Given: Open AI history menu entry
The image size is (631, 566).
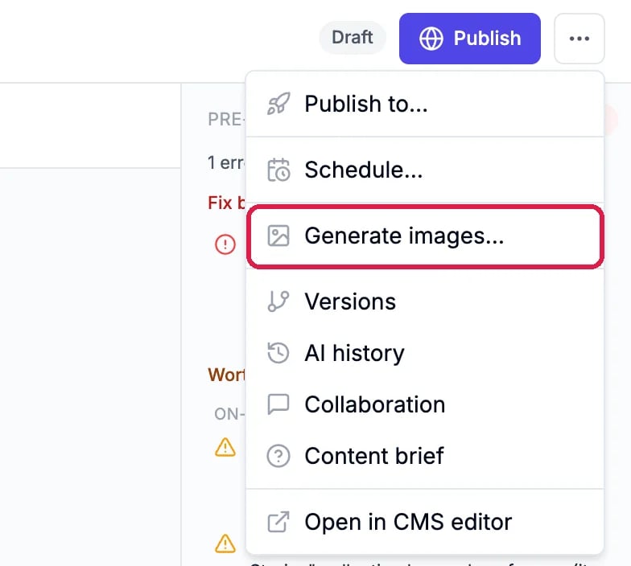Looking at the screenshot, I should point(425,353).
